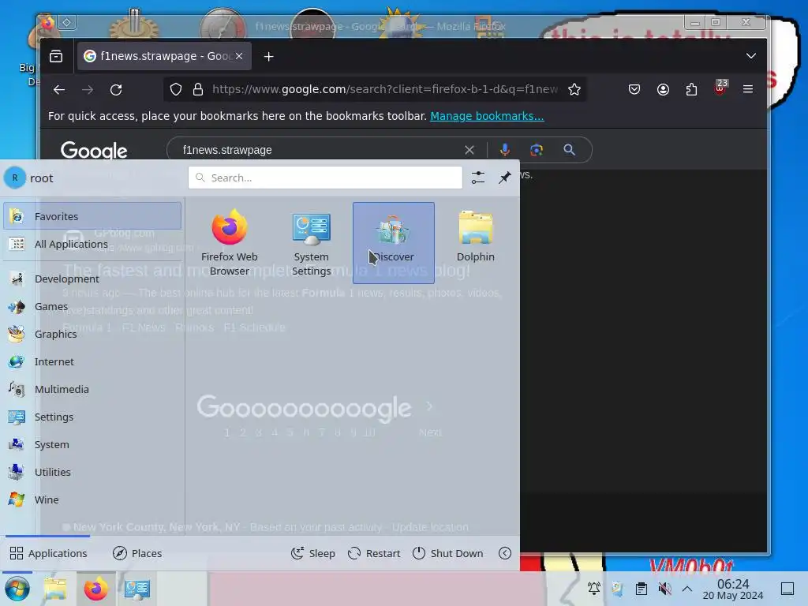808x606 pixels.
Task: Open Firefox hamburger menu
Action: (x=748, y=90)
